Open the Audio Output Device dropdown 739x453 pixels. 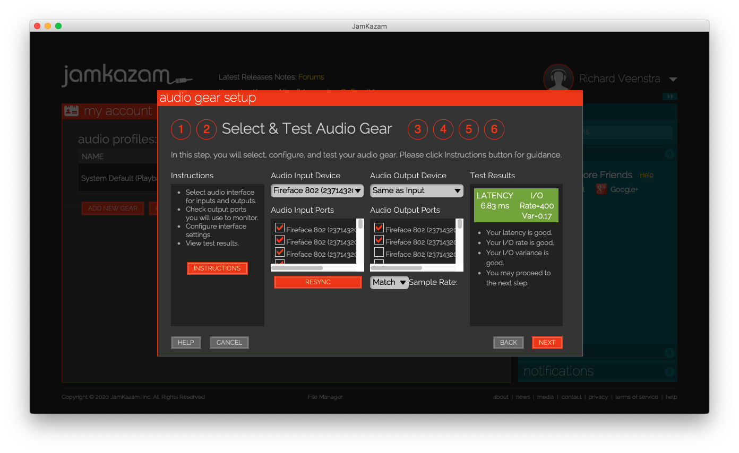417,190
